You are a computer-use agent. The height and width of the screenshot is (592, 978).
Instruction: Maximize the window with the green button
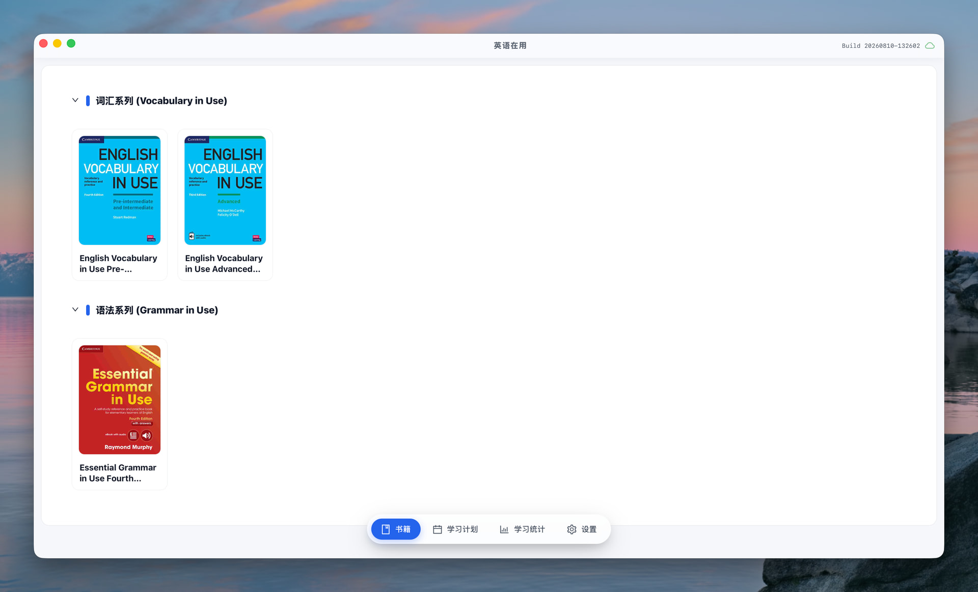[71, 44]
